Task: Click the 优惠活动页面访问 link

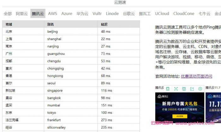Action: [196, 76]
